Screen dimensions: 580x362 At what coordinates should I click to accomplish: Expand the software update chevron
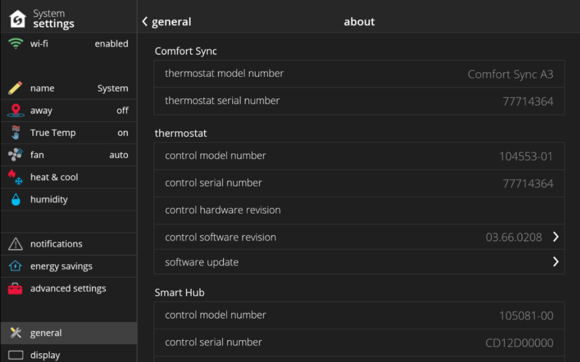(x=556, y=262)
